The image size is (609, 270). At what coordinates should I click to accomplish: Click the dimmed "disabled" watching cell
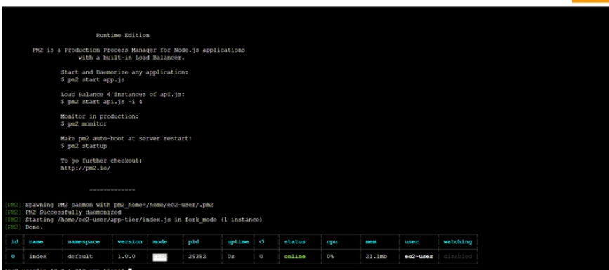click(457, 257)
